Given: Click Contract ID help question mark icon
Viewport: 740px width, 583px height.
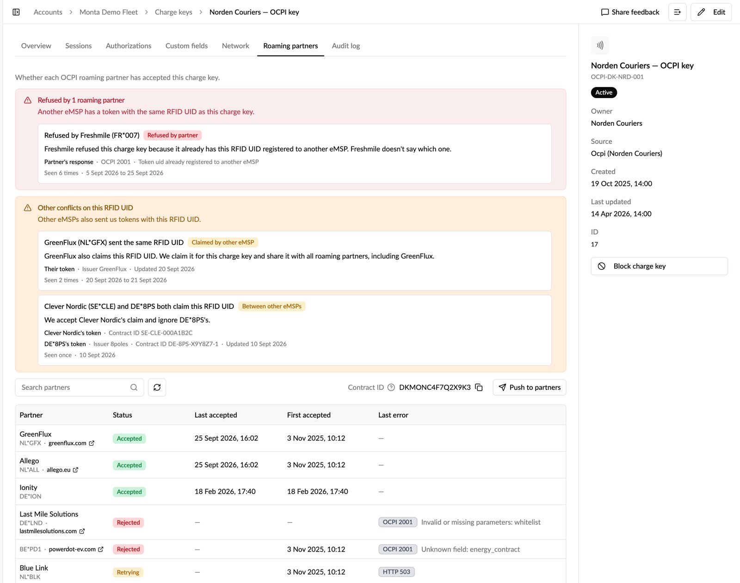Looking at the screenshot, I should (391, 387).
